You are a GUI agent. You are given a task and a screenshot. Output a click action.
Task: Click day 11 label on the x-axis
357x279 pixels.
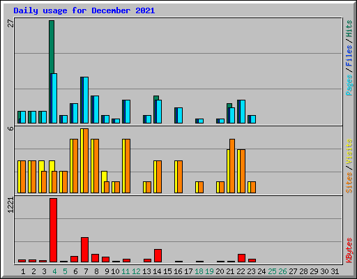coord(126,271)
